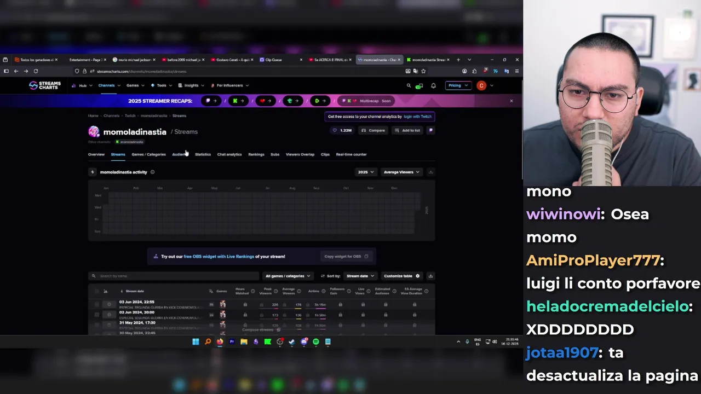The width and height of the screenshot is (701, 394).
Task: Click the Twitch platform icon beside Add to list
Action: (431, 130)
